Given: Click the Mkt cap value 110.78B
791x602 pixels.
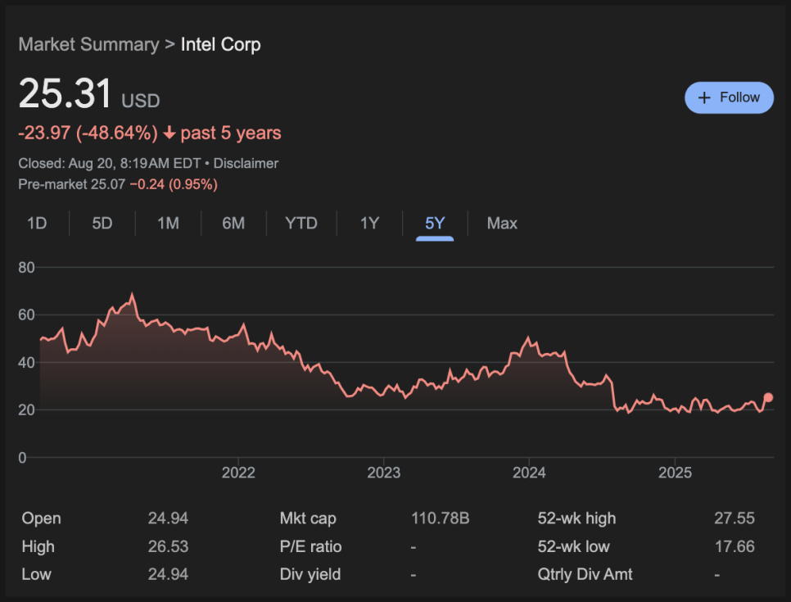Looking at the screenshot, I should click(x=441, y=518).
